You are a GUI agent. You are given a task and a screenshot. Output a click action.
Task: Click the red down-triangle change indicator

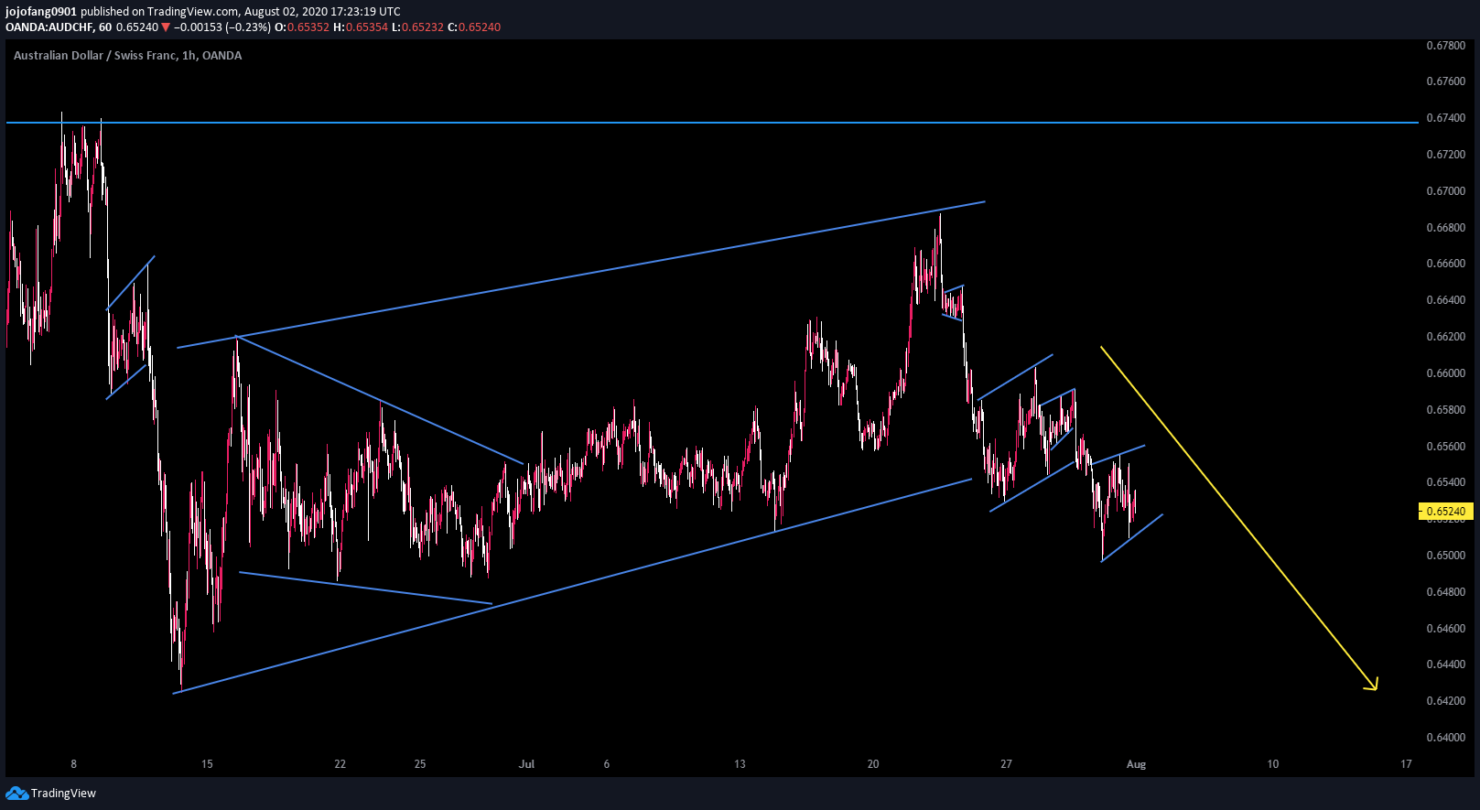166,27
